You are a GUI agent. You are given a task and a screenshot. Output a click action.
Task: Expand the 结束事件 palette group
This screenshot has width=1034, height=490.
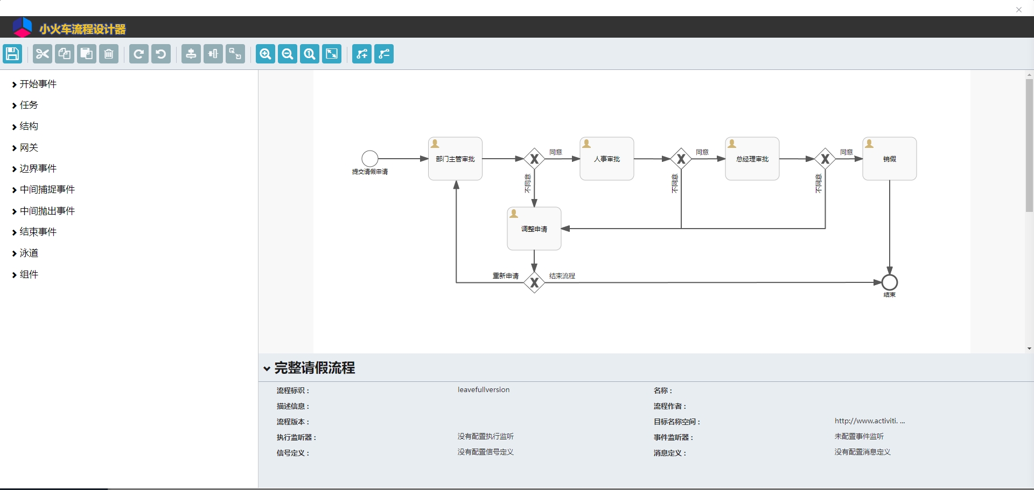pyautogui.click(x=34, y=232)
